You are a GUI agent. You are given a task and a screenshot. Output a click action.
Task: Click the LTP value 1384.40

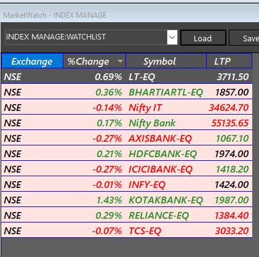tap(232, 216)
